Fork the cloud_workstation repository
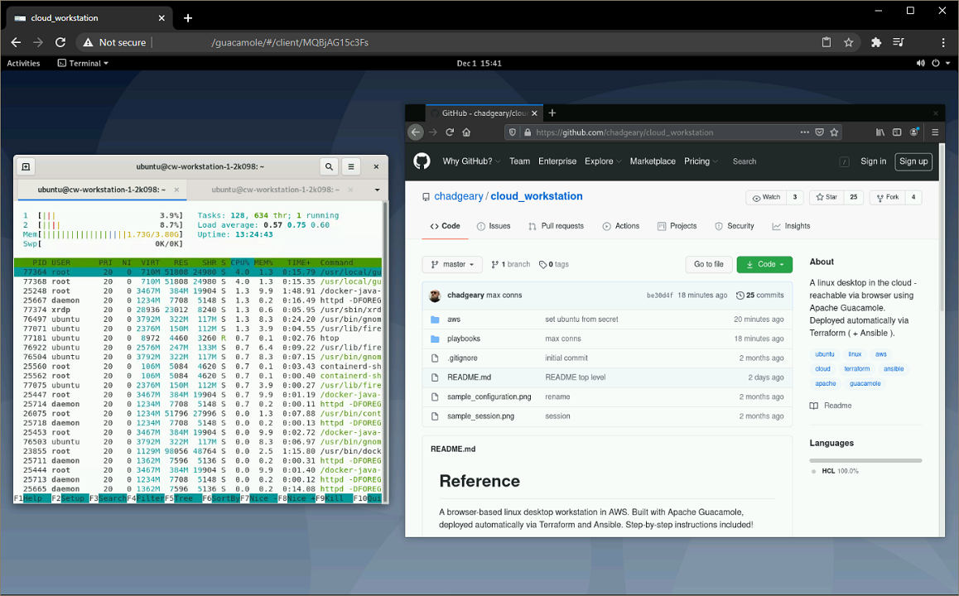 pyautogui.click(x=888, y=197)
